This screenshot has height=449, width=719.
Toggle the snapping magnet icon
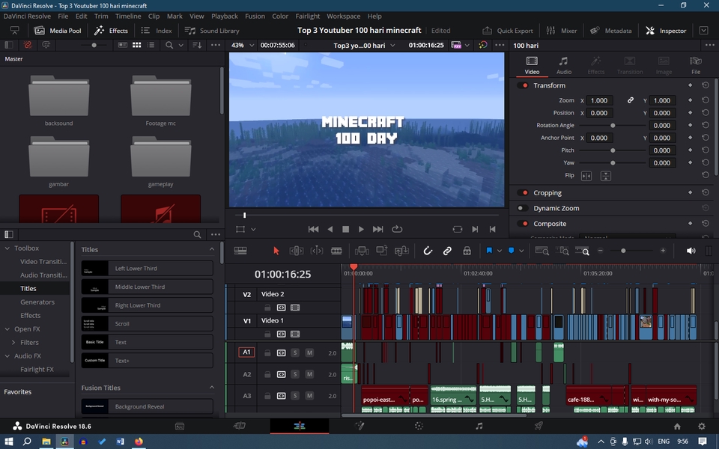coord(428,251)
